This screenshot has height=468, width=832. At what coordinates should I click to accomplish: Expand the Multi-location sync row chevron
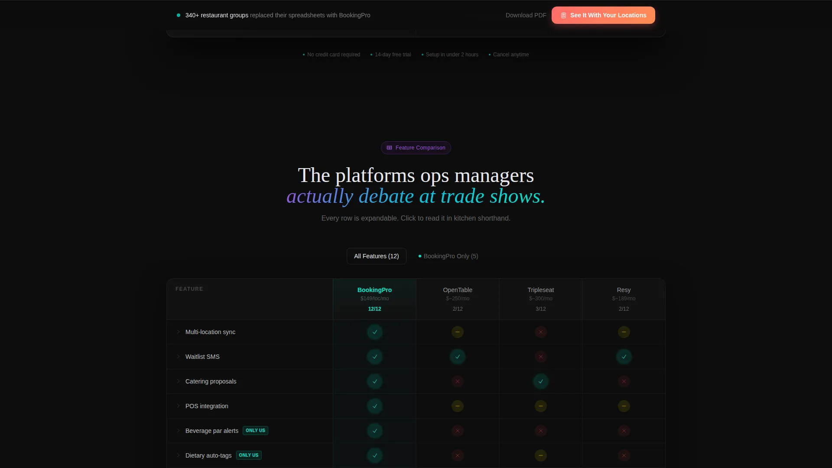[x=178, y=332]
